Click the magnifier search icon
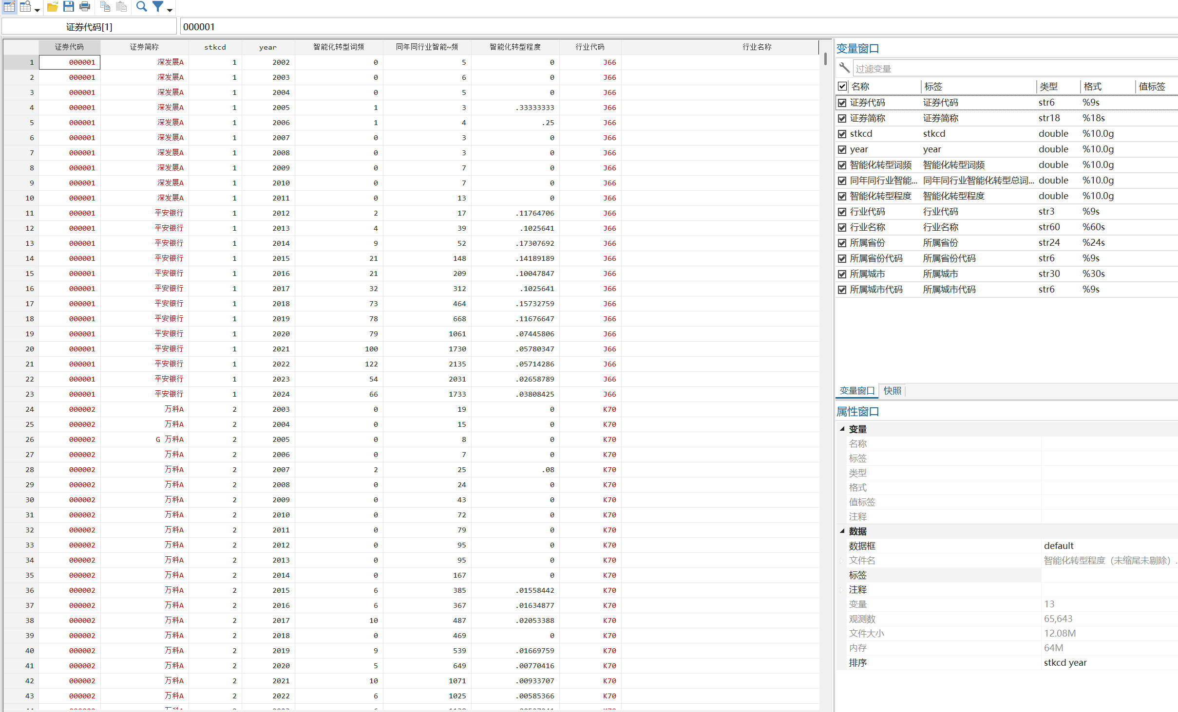The image size is (1178, 712). pos(141,7)
